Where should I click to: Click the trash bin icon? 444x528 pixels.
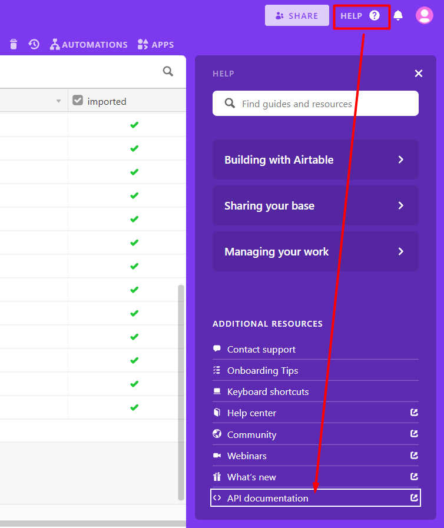14,44
